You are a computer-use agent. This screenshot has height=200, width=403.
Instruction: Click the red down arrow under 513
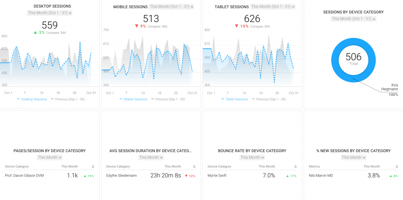[136, 26]
